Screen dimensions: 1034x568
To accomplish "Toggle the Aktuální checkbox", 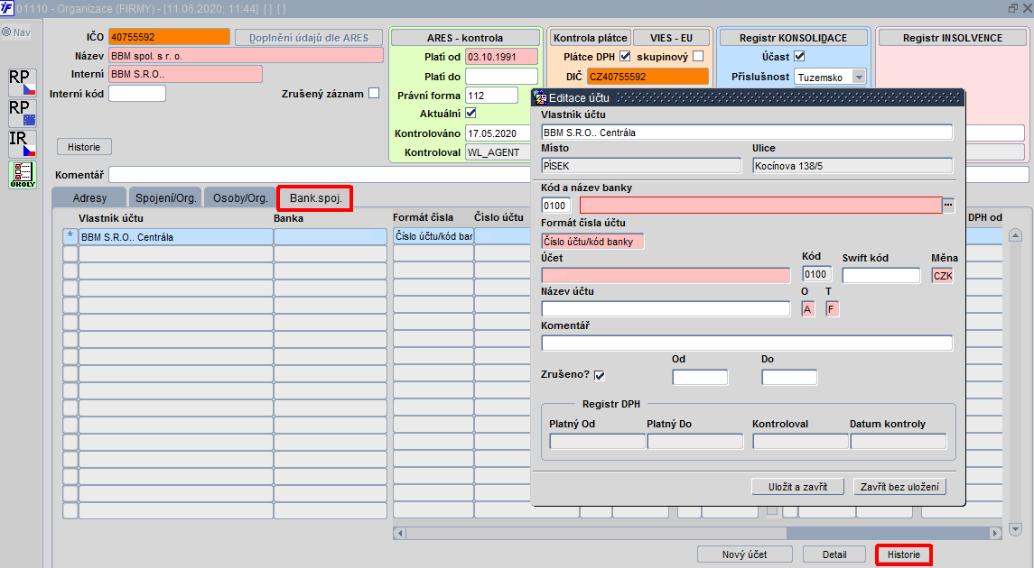I will (x=470, y=114).
